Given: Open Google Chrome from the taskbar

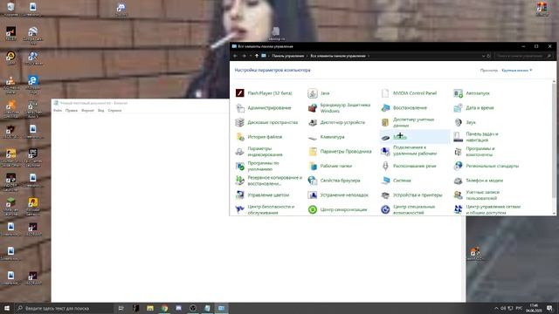Looking at the screenshot, I should pos(164,308).
